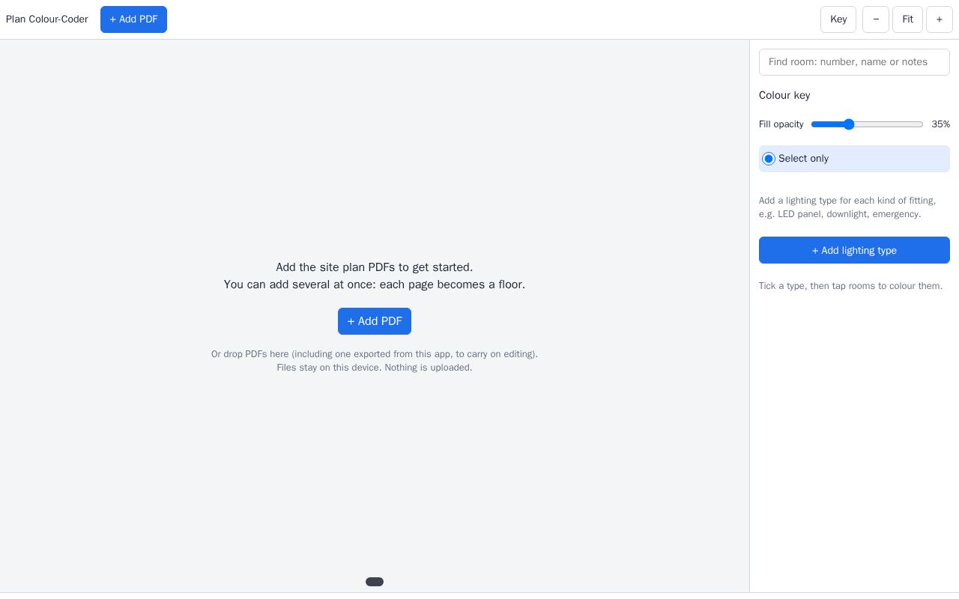
Task: Open the Key panel button
Action: (x=838, y=19)
